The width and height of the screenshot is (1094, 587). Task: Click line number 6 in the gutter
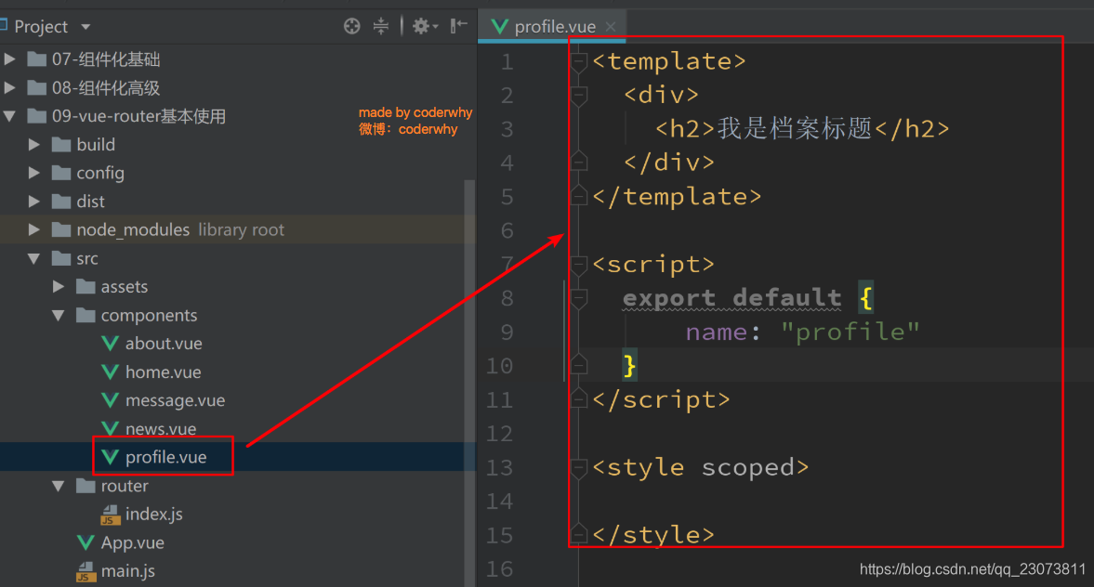[507, 230]
